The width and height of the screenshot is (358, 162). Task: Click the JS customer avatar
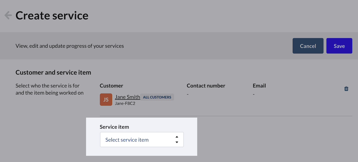point(106,100)
